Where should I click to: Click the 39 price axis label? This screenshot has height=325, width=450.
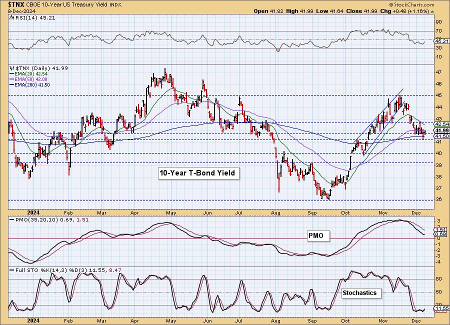pos(438,165)
